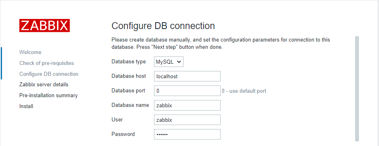The height and width of the screenshot is (146, 379).
Task: Jump to Zabbix server details step
Action: [44, 85]
